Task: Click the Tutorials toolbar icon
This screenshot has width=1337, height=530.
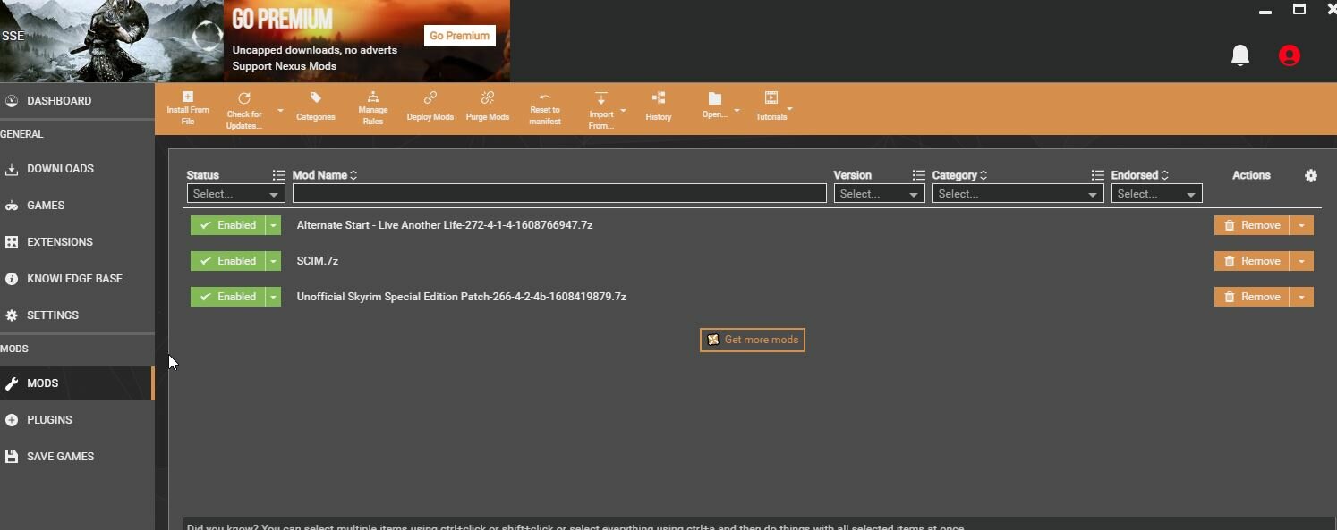Action: click(771, 107)
